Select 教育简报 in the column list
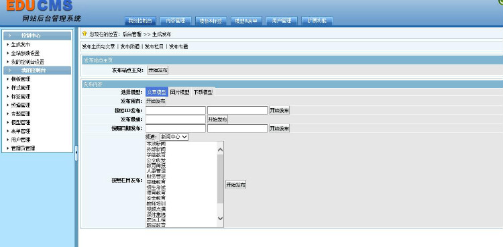The width and height of the screenshot is (503, 247). click(156, 165)
